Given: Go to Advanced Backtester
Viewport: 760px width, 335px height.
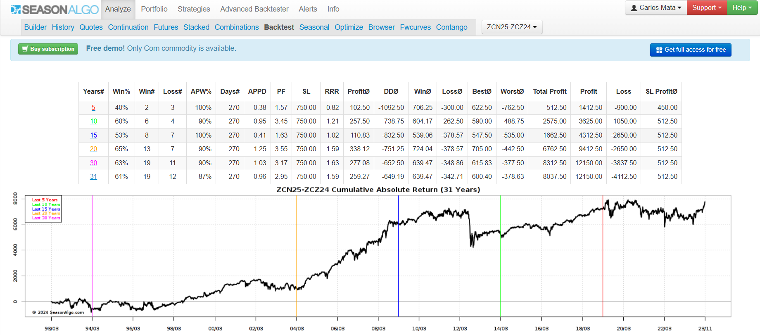Looking at the screenshot, I should pos(254,9).
